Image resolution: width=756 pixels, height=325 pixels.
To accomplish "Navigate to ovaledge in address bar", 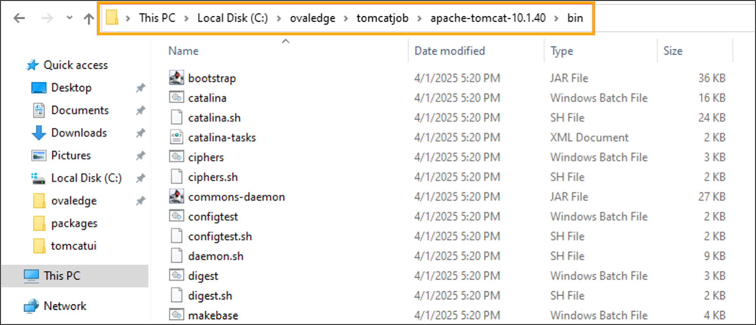I will pyautogui.click(x=312, y=18).
